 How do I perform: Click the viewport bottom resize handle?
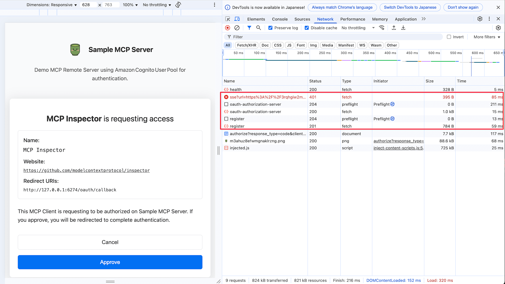110,281
